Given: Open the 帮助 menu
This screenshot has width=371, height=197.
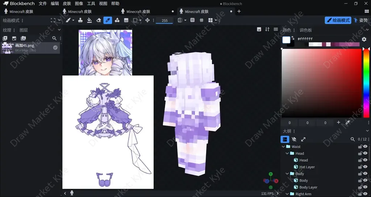Looking at the screenshot, I should point(115,4).
